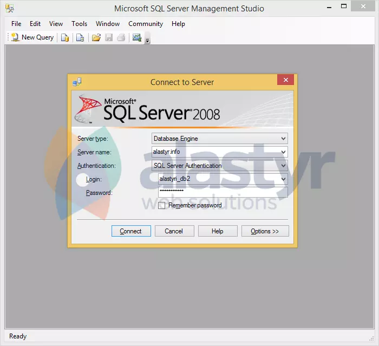The width and height of the screenshot is (379, 346).
Task: Click the Connect to Server dialog icon
Action: click(x=77, y=82)
